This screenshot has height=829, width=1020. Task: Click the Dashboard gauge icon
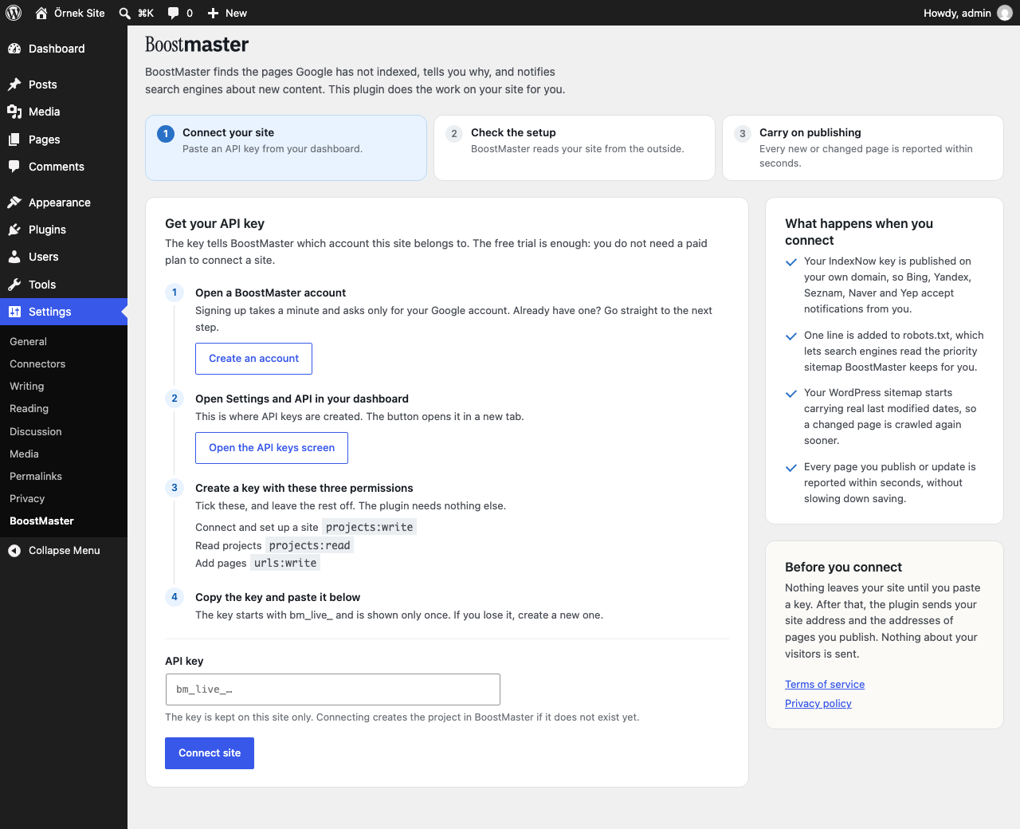tap(14, 49)
